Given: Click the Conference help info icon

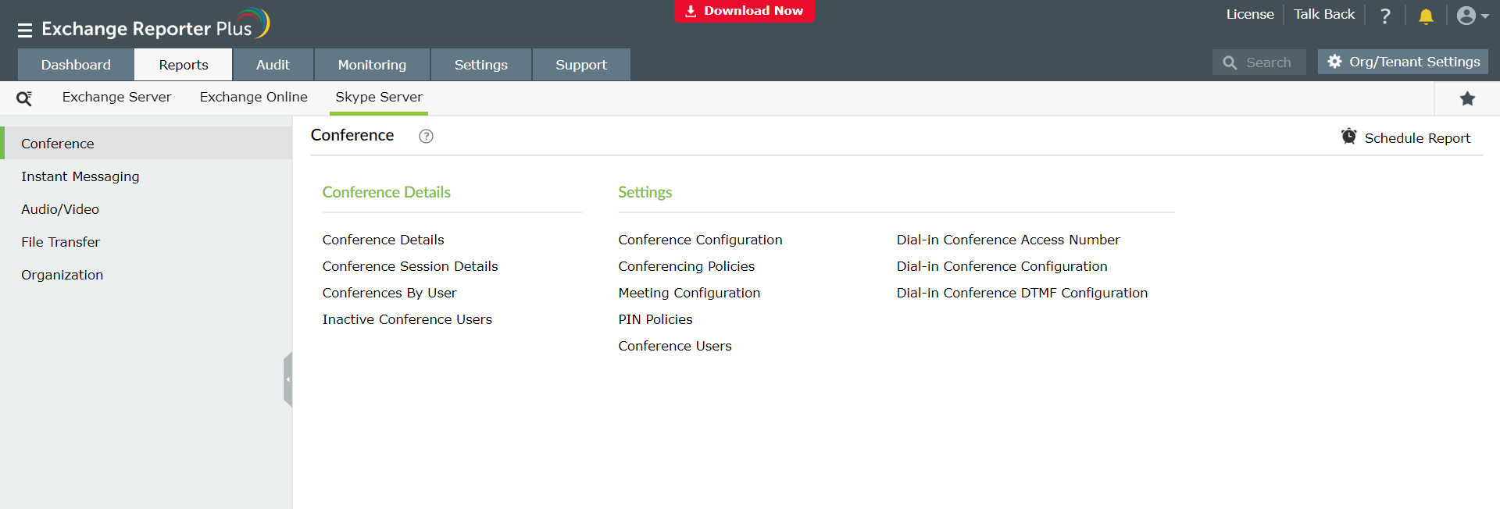Looking at the screenshot, I should point(426,137).
